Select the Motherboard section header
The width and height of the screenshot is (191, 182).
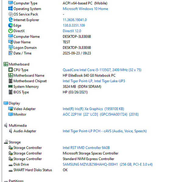pos(19,64)
